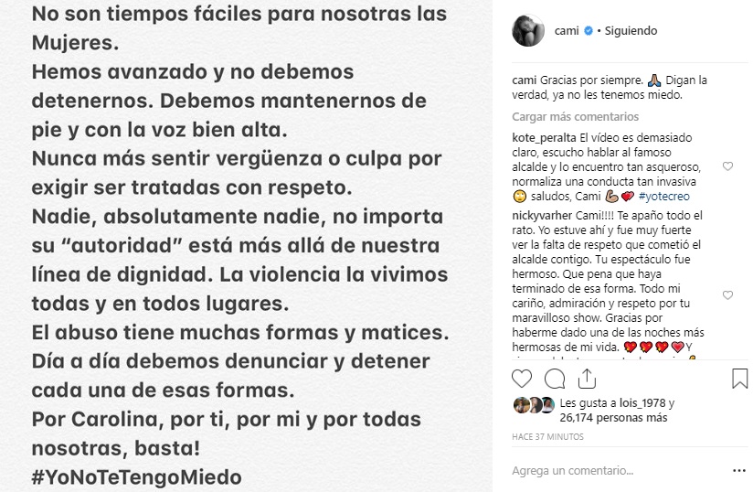
Task: Save the post with the bookmark icon
Action: 739,379
